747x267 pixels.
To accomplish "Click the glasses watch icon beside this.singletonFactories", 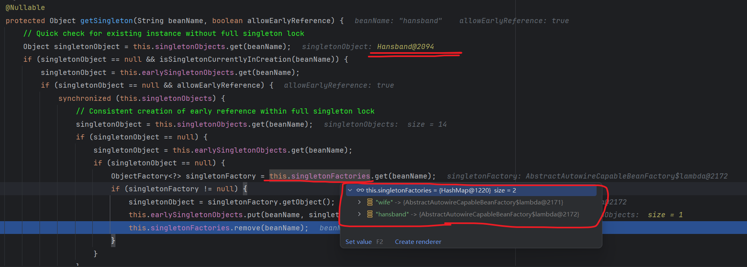I will 360,190.
